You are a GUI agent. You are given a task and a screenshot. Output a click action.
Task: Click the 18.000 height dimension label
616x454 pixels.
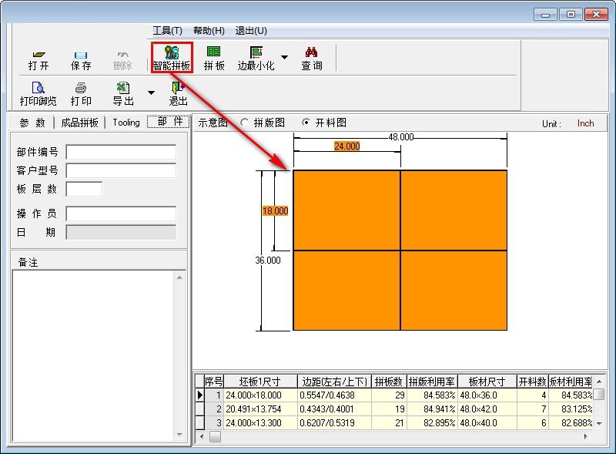pos(276,211)
